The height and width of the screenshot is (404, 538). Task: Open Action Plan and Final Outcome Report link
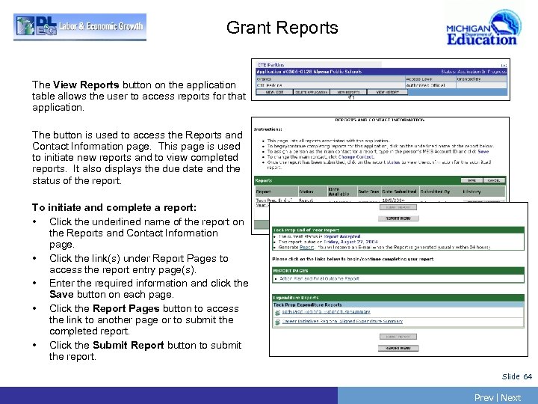320,278
